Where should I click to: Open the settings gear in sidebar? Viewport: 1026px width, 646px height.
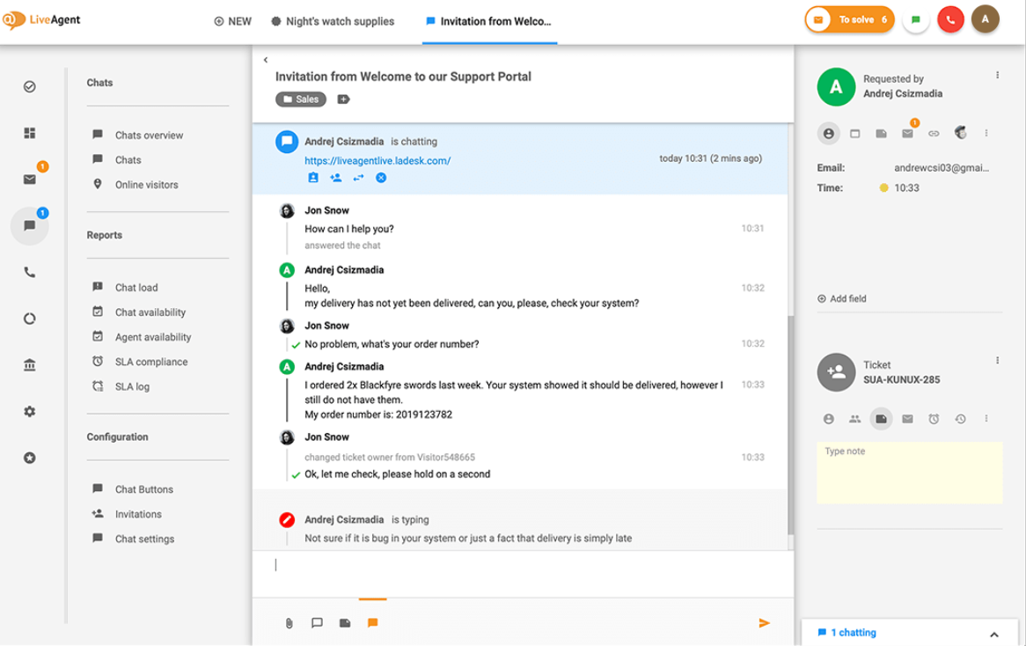(x=29, y=411)
